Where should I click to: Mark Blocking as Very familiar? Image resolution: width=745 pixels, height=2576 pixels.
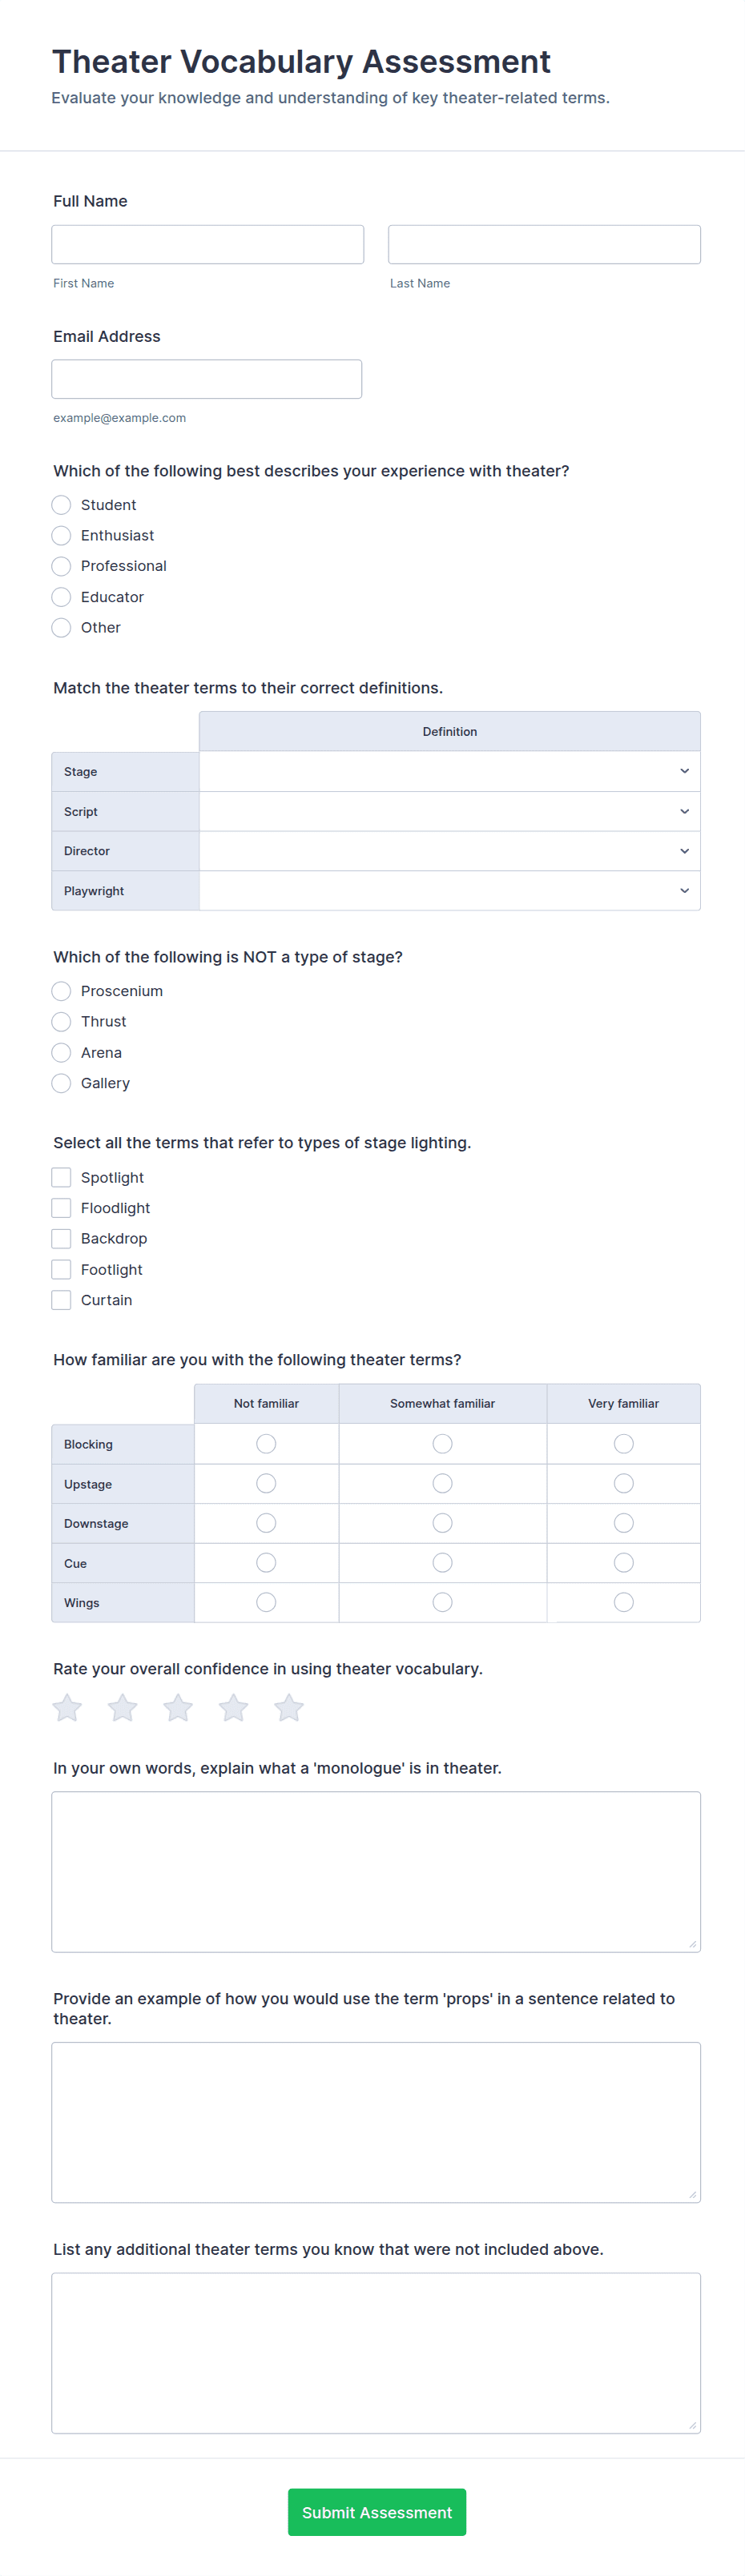click(623, 1443)
